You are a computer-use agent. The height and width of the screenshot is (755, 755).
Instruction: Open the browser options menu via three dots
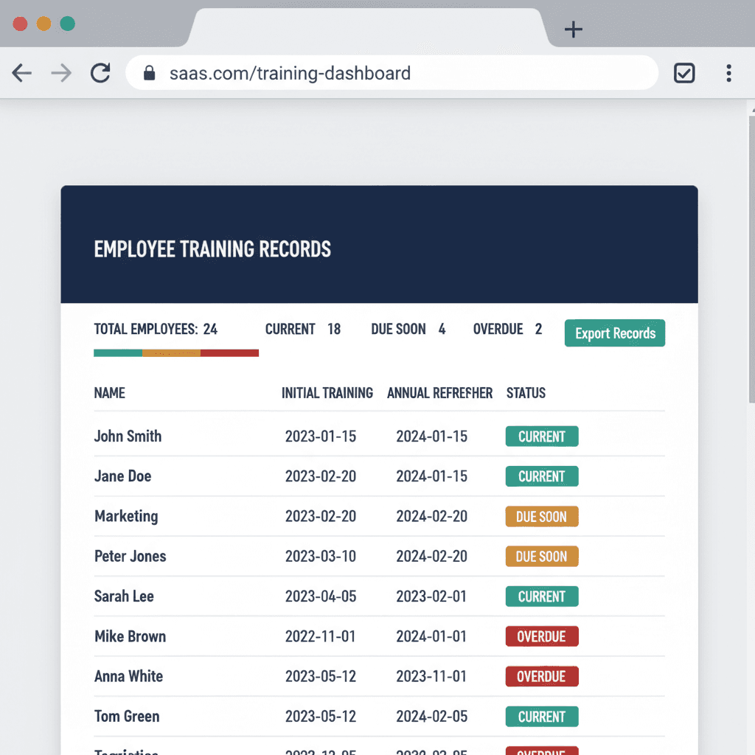pos(728,73)
